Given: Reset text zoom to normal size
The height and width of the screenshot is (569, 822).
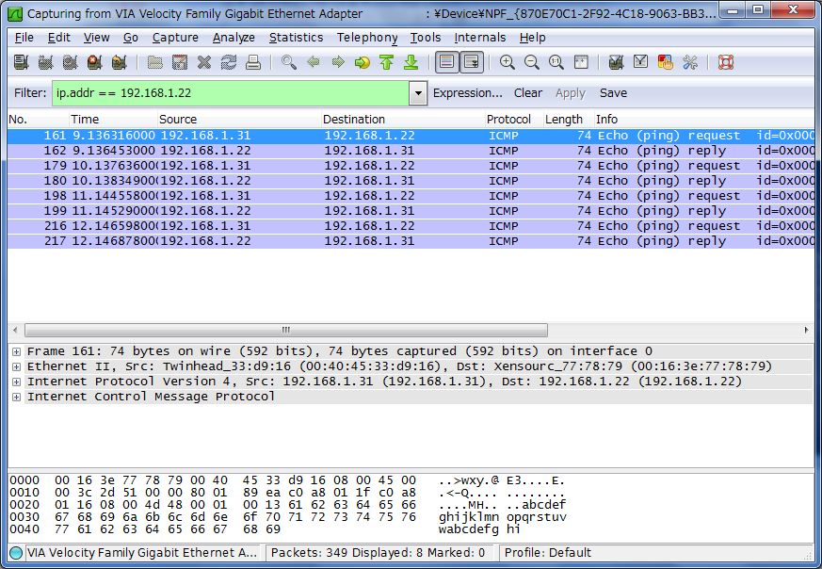Looking at the screenshot, I should 556,62.
